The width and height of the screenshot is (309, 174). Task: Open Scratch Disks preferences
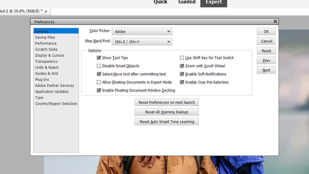(x=46, y=49)
